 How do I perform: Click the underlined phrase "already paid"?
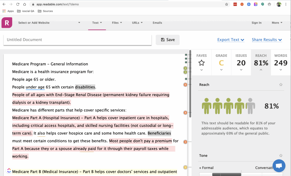pos(84,148)
